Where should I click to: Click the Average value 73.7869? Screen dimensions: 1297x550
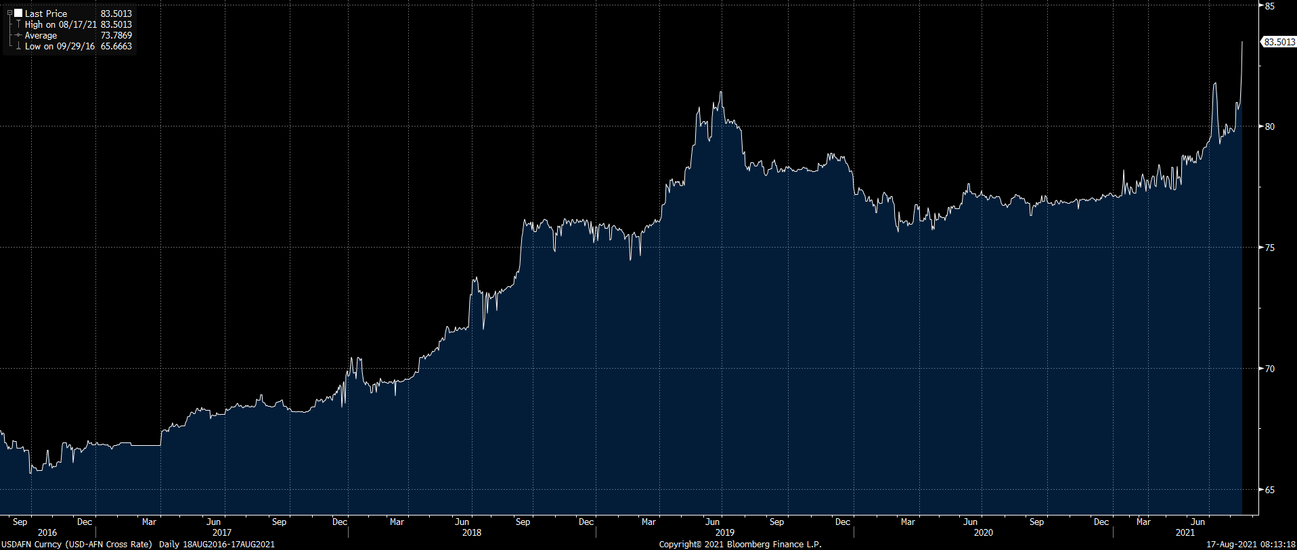pos(116,35)
